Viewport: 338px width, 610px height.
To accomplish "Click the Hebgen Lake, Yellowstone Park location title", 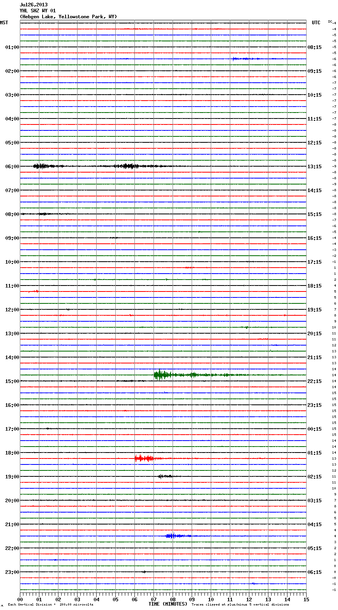I will 68,17.
